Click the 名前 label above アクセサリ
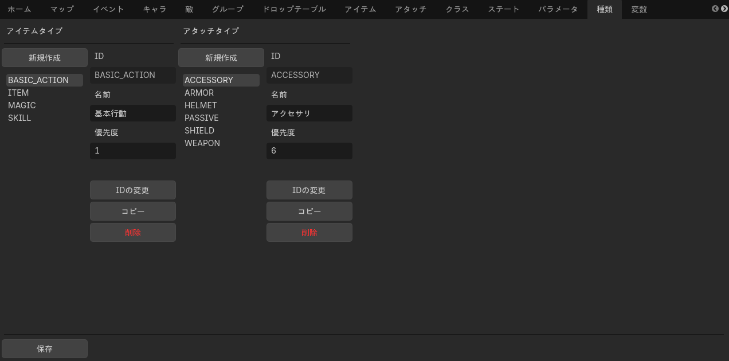The height and width of the screenshot is (361, 729). (279, 95)
